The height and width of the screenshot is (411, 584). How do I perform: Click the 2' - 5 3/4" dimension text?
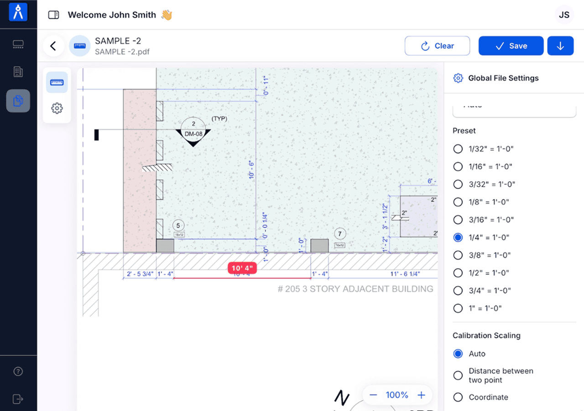coord(140,274)
